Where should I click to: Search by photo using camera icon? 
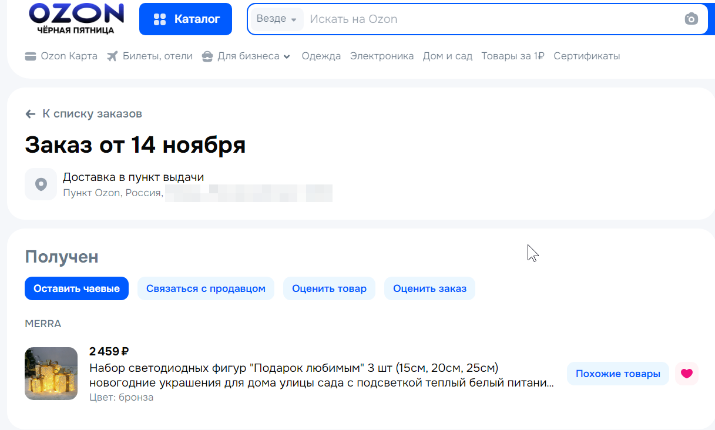691,19
